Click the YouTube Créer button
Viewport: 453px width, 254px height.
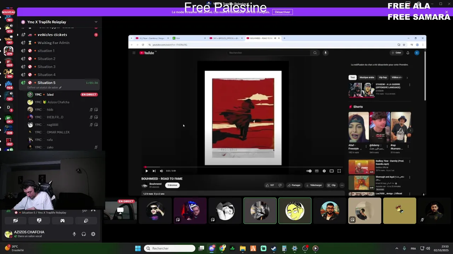point(396,53)
